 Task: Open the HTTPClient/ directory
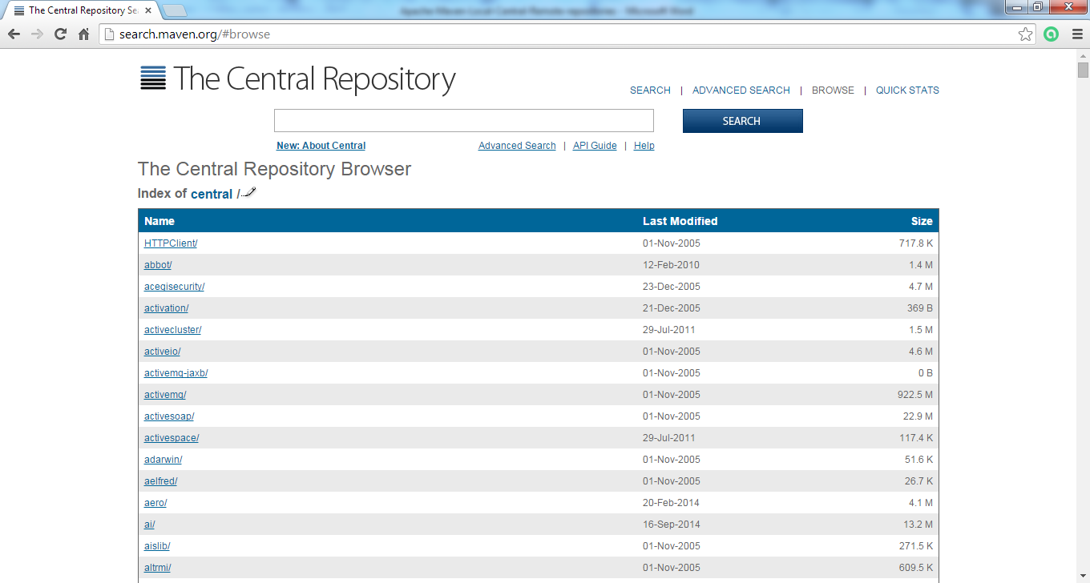click(x=170, y=243)
